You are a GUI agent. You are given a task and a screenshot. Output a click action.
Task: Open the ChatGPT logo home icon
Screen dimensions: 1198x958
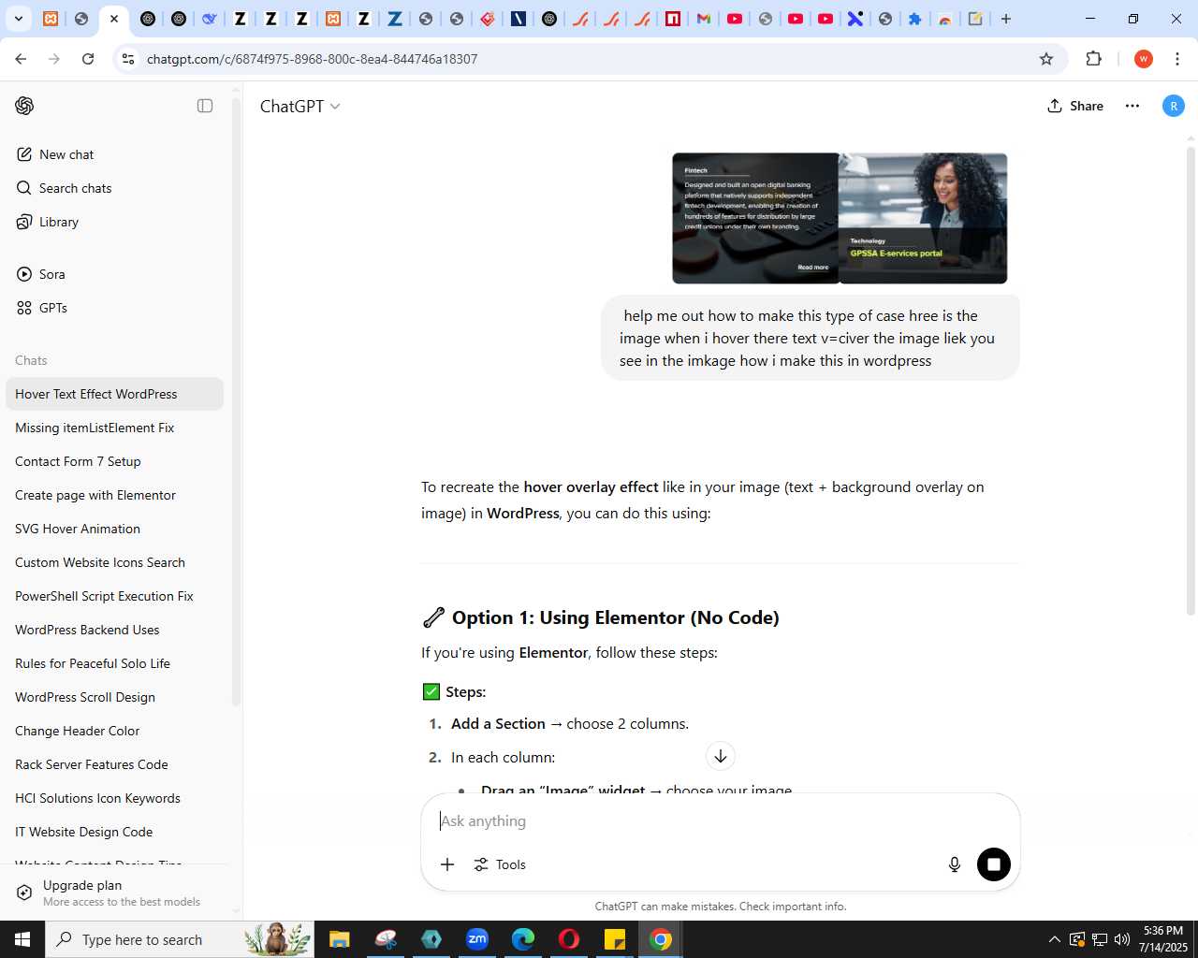click(x=24, y=106)
